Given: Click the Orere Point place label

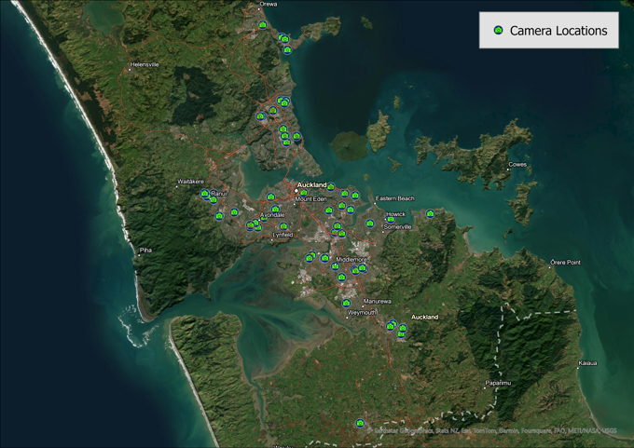Looking at the screenshot, I should (x=565, y=262).
